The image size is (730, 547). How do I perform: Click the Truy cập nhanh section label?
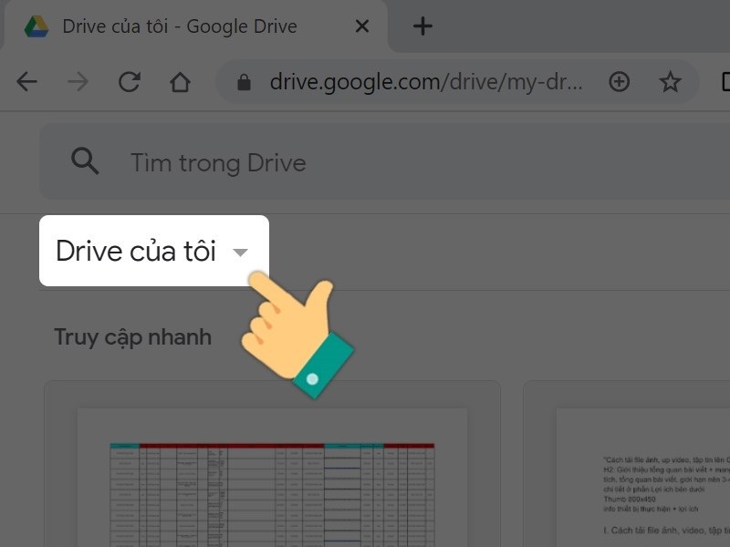[131, 336]
